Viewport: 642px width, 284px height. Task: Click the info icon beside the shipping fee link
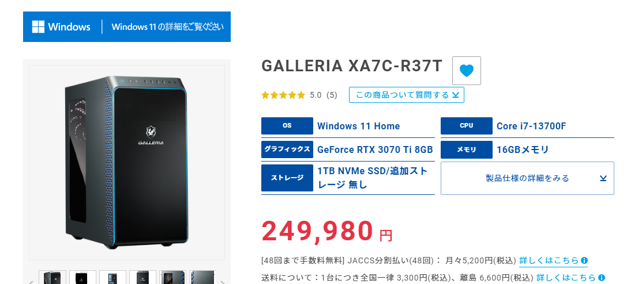click(x=602, y=278)
